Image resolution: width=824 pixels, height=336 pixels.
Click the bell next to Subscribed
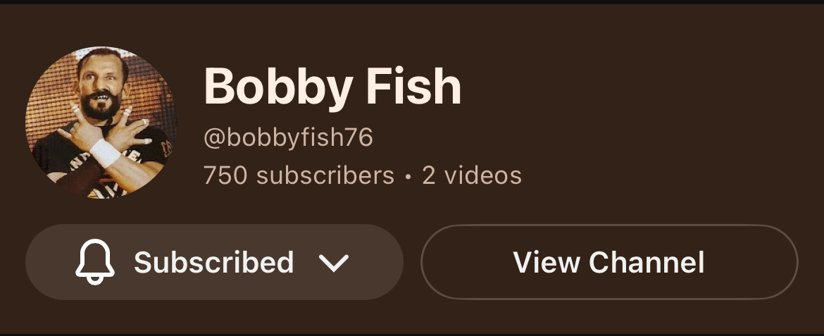point(94,262)
